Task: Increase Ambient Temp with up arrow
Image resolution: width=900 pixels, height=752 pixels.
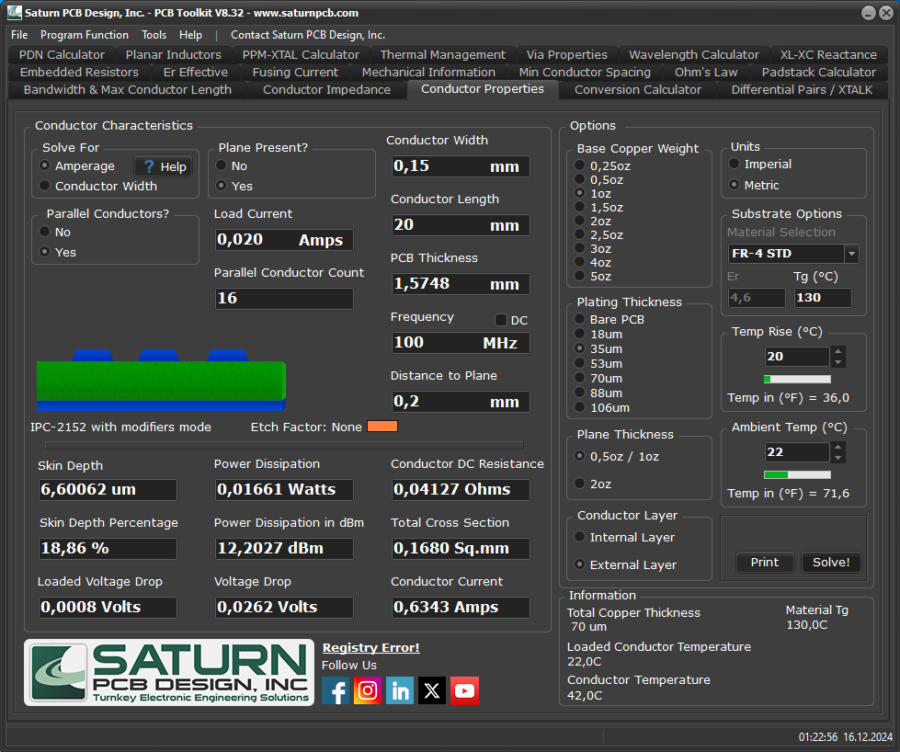Action: 838,447
